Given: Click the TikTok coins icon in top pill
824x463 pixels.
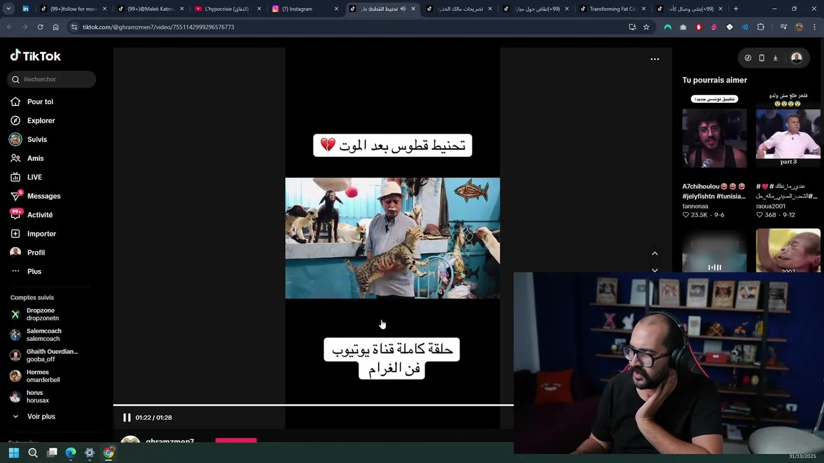Looking at the screenshot, I should click(747, 58).
